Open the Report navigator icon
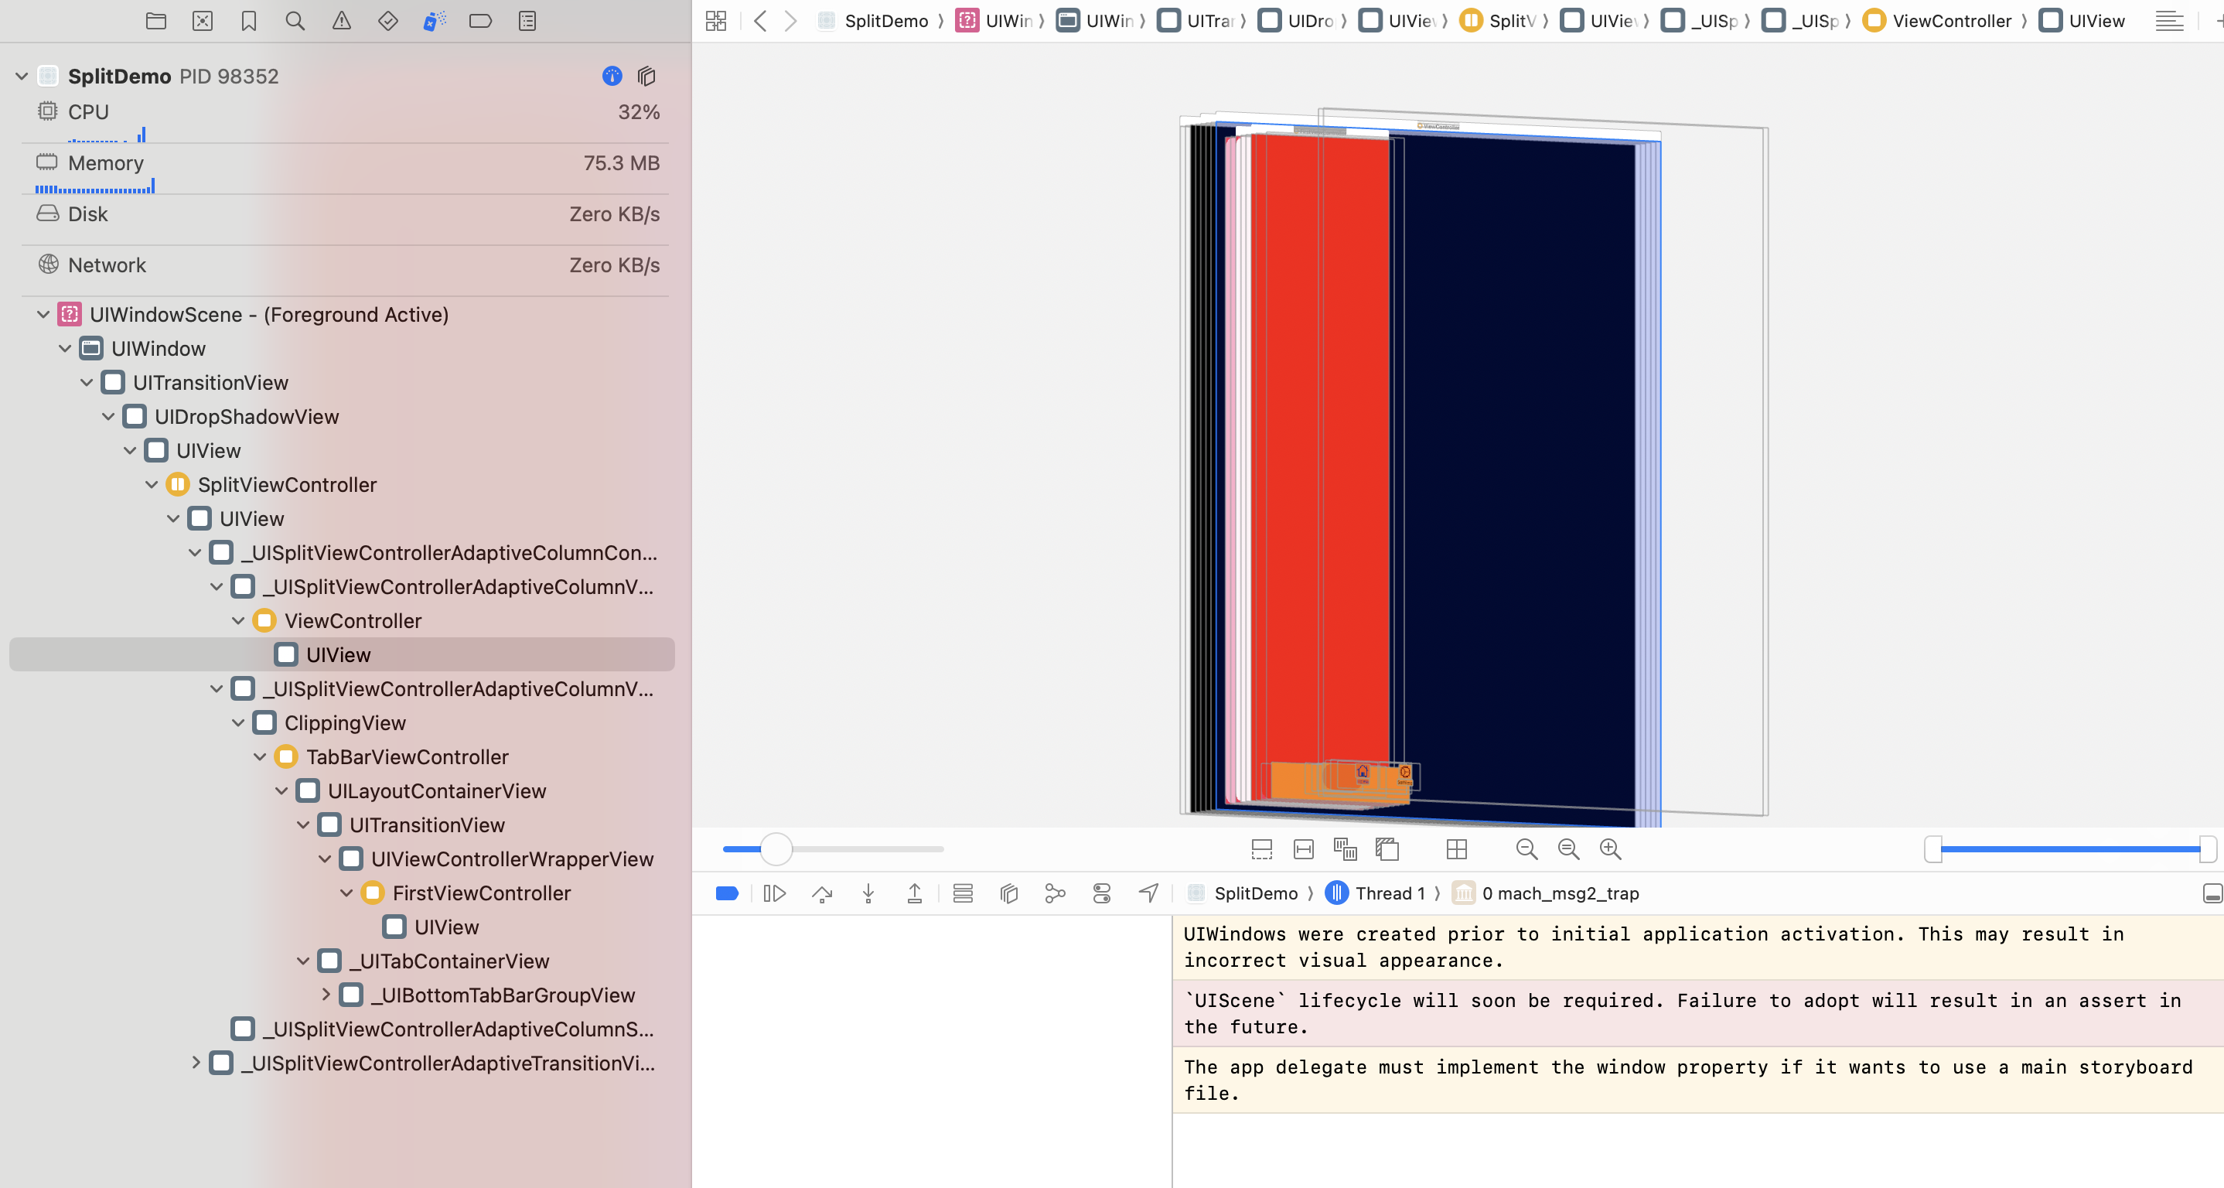 (527, 21)
